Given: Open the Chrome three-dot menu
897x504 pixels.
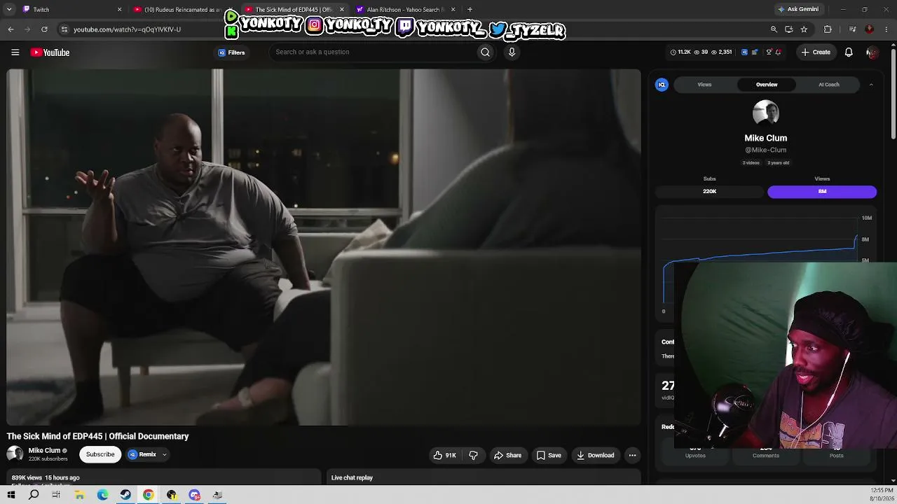Looking at the screenshot, I should [x=886, y=29].
